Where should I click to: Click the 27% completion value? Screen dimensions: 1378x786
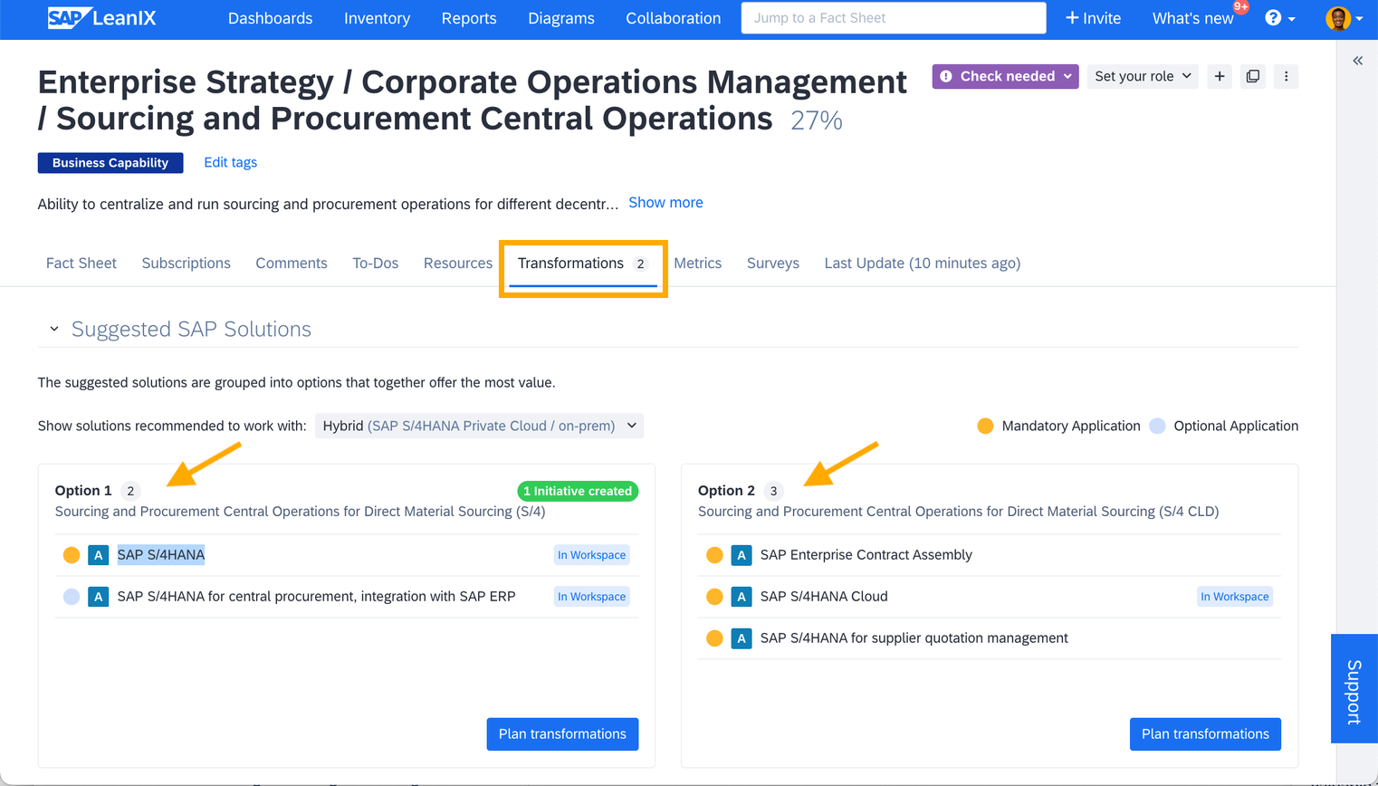pos(816,120)
